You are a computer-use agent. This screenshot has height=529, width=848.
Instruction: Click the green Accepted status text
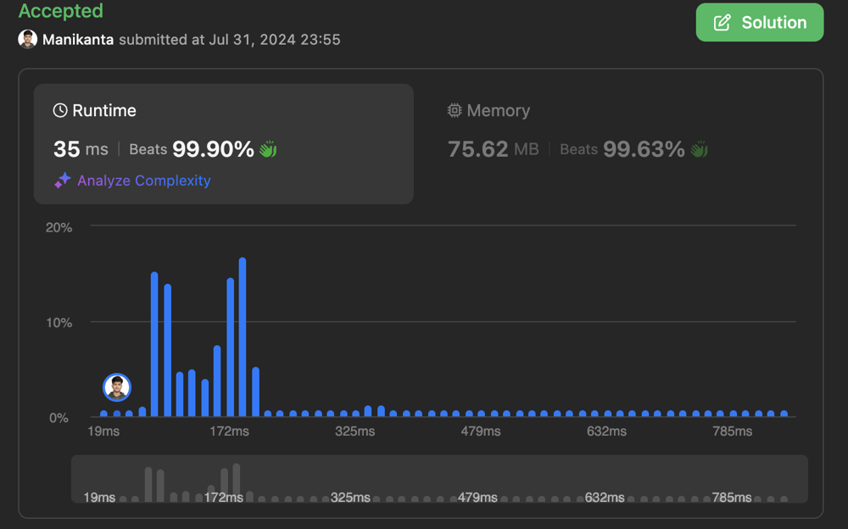tap(61, 11)
